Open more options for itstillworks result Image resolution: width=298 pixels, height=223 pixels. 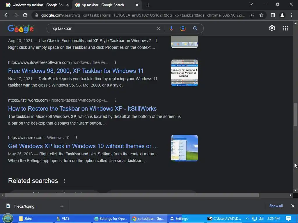(x=116, y=100)
